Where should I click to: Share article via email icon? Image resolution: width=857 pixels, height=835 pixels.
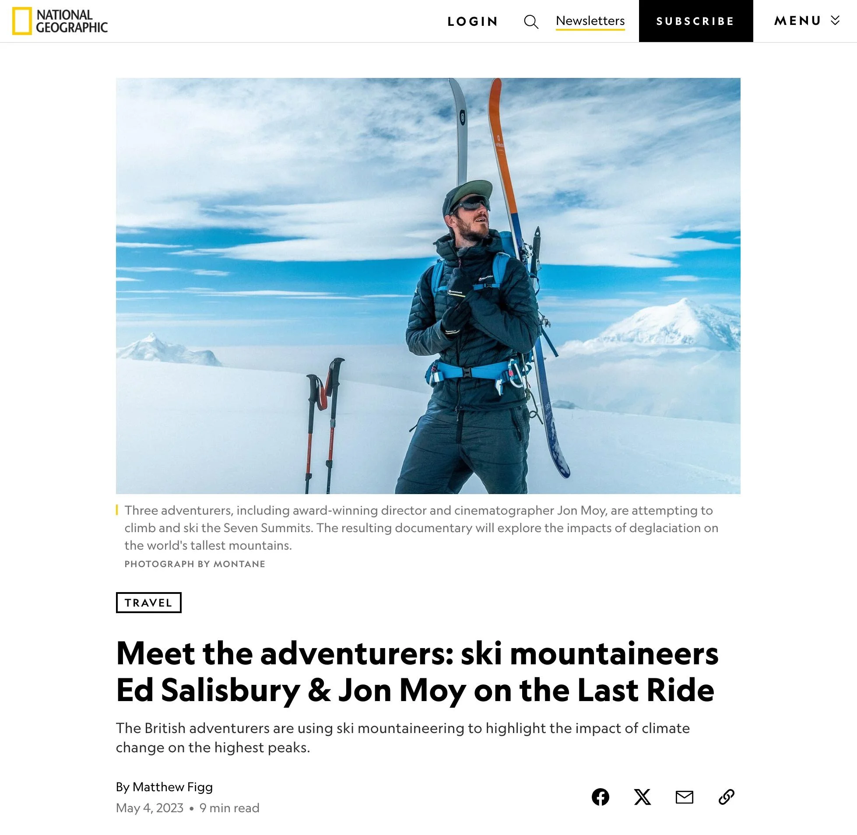pyautogui.click(x=684, y=796)
